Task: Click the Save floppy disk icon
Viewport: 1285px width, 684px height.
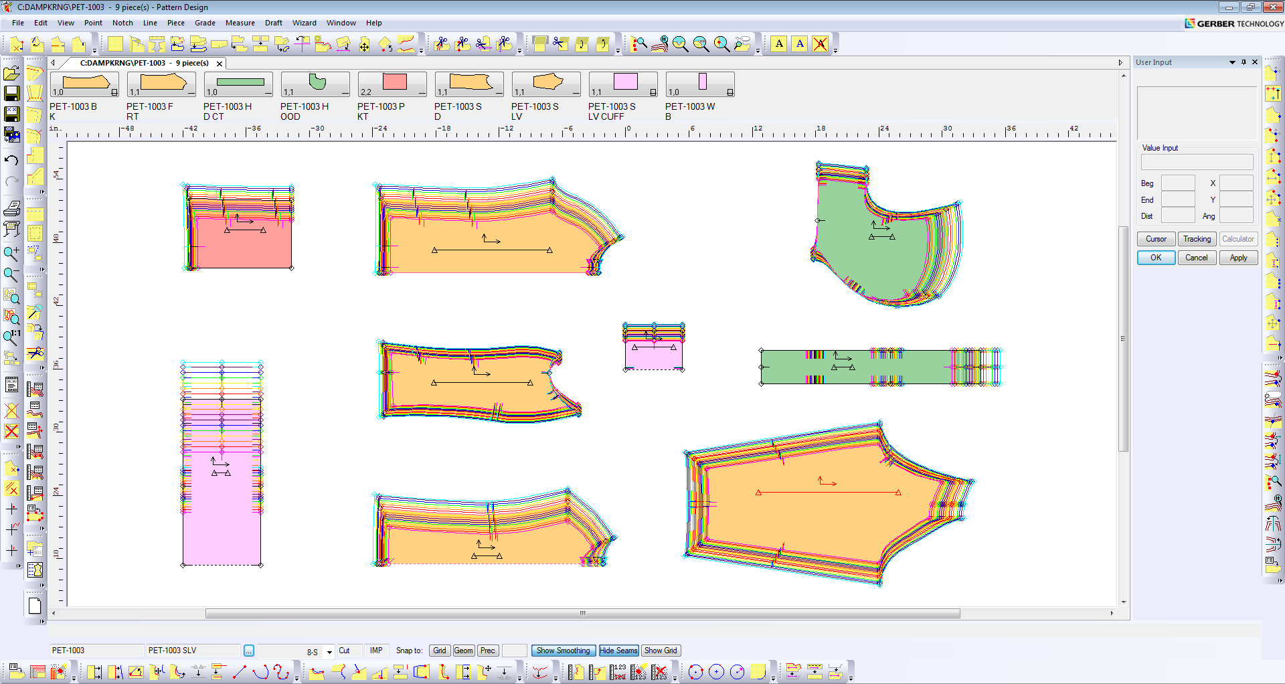Action: click(x=11, y=93)
